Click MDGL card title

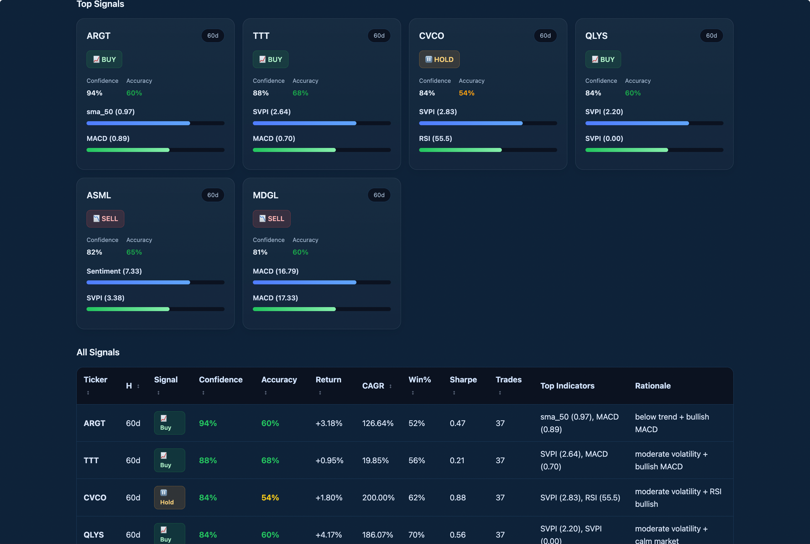coord(266,195)
